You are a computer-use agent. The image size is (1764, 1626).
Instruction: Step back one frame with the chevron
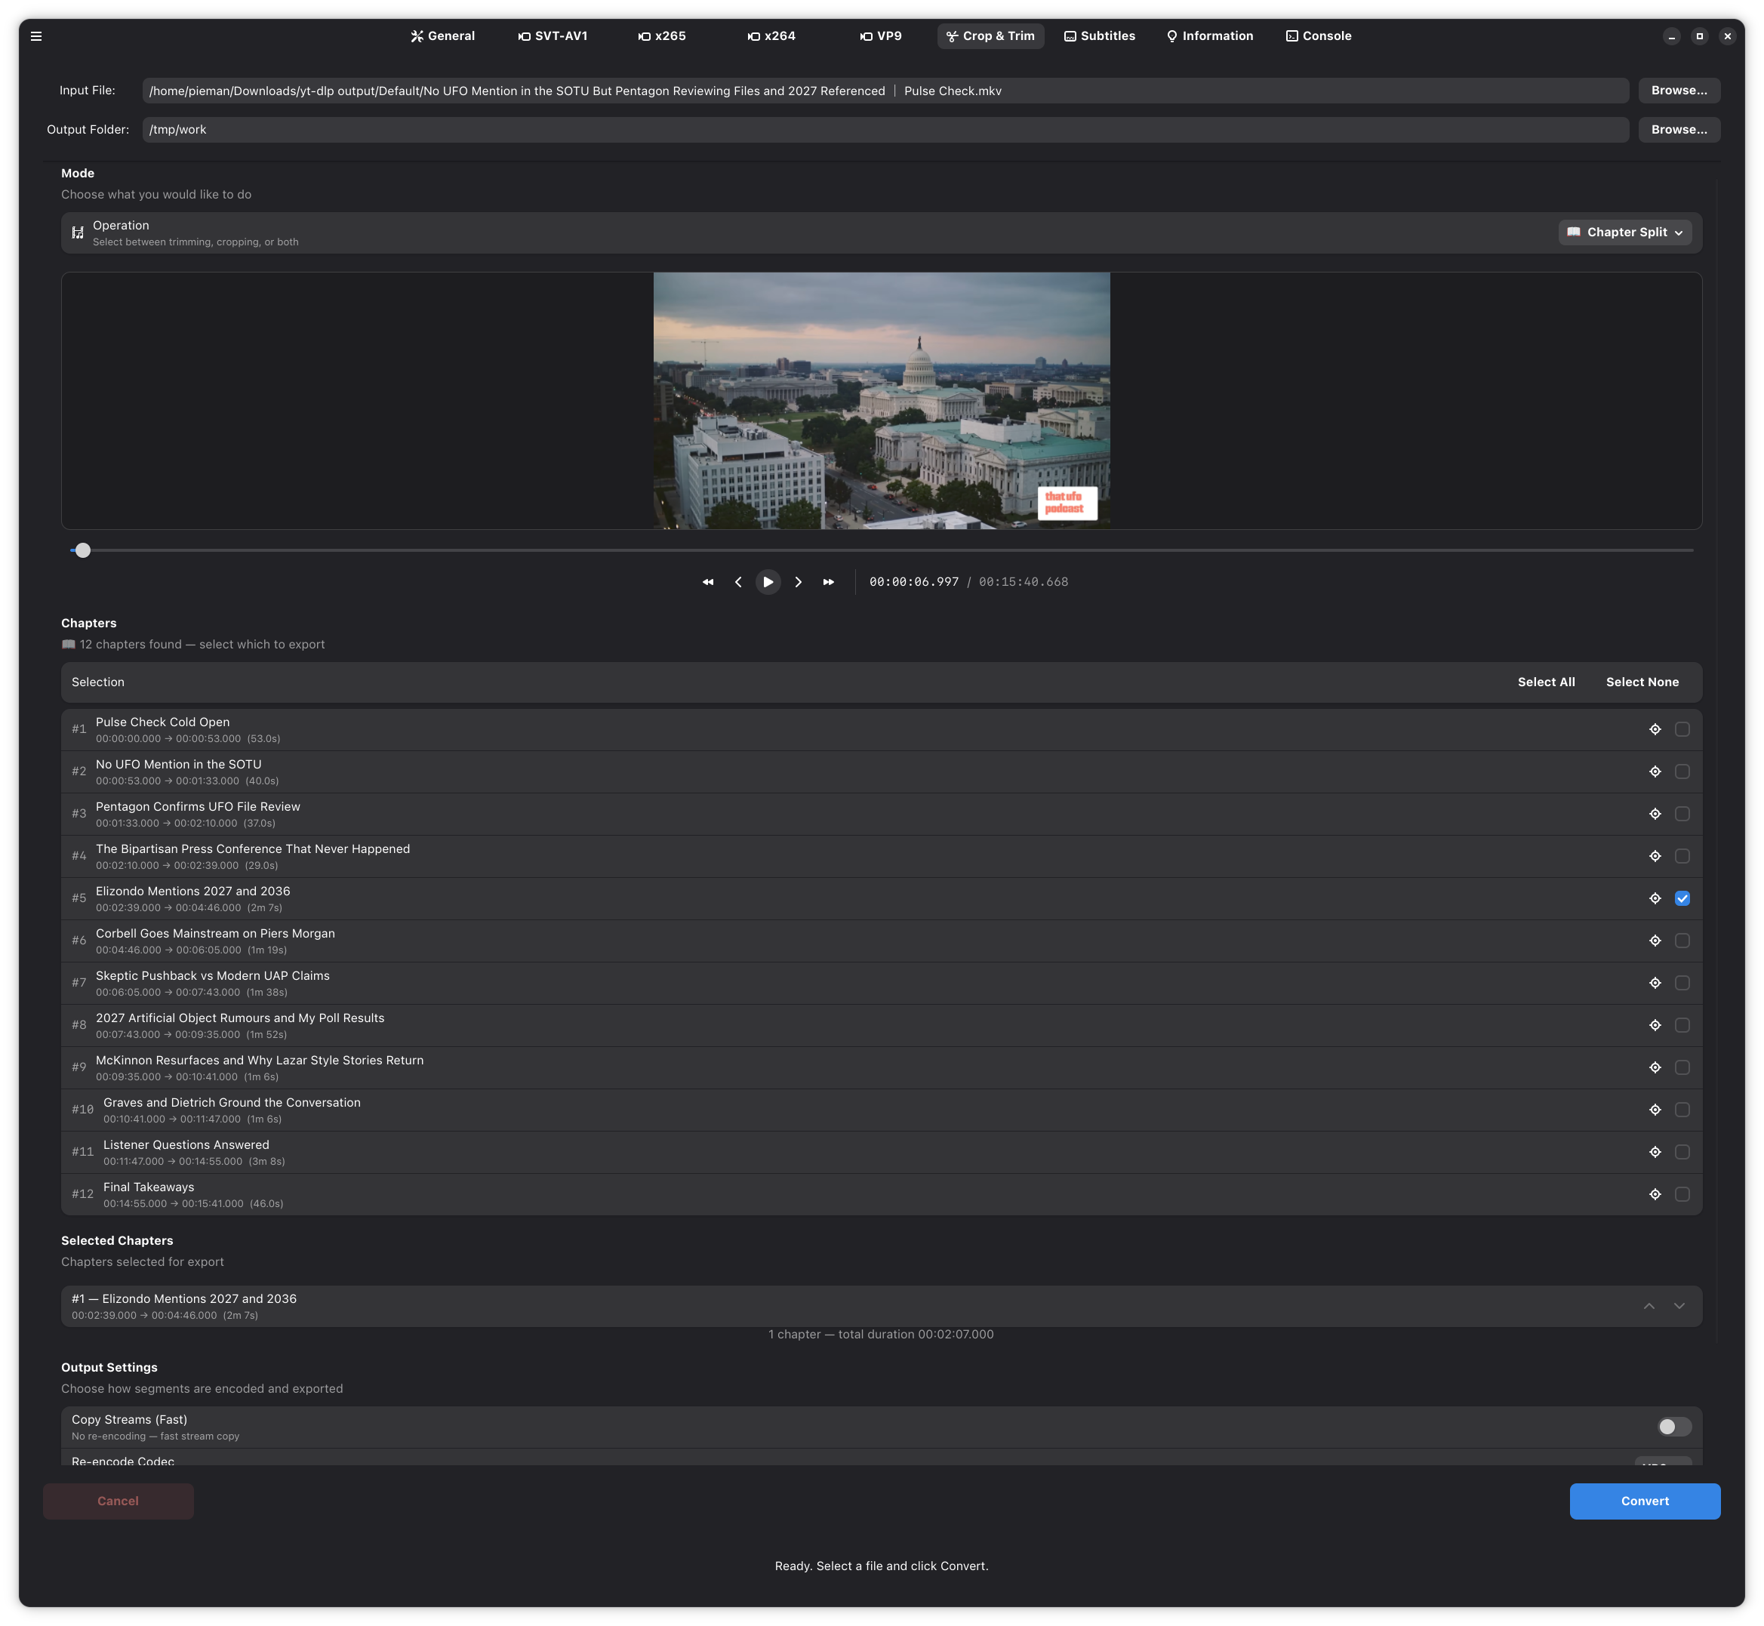click(x=738, y=581)
